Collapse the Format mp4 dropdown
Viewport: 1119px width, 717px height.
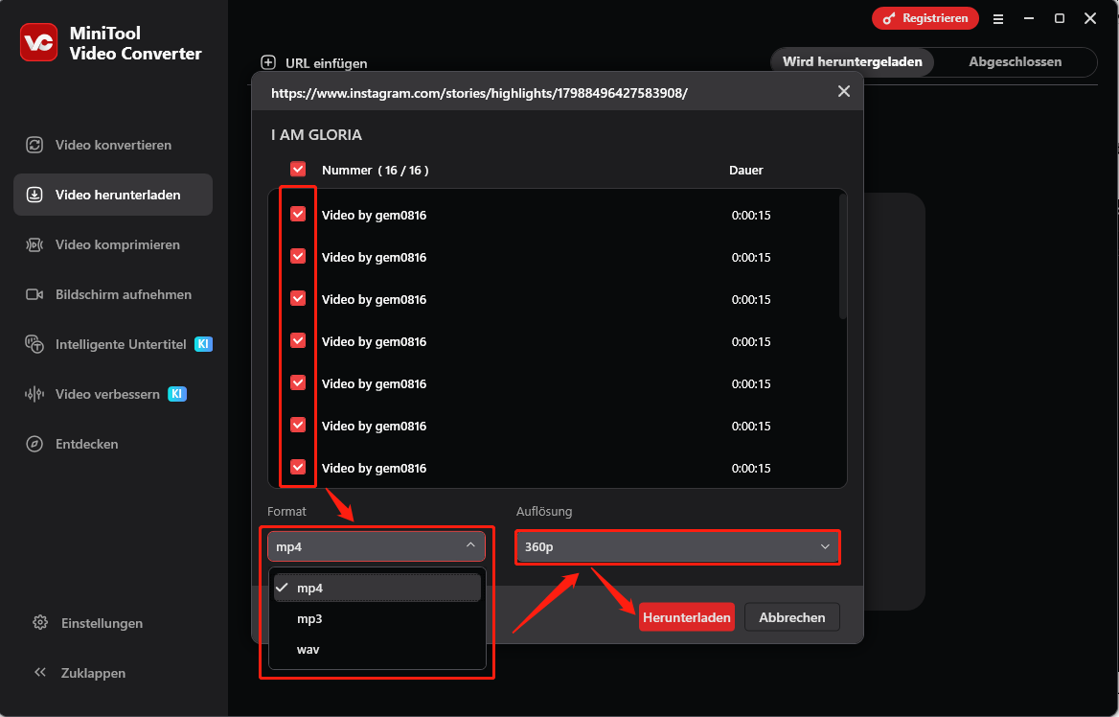coord(377,546)
